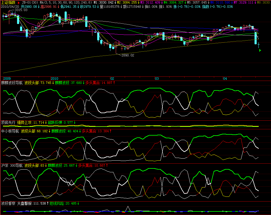The height and width of the screenshot is (215, 271).
Task: Open the 沪深 300导航 indicator title
Action: (x=12, y=165)
